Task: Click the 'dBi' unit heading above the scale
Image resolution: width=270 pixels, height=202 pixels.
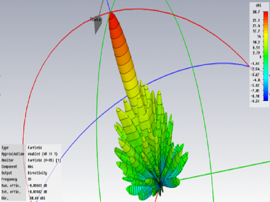Action: pyautogui.click(x=259, y=5)
